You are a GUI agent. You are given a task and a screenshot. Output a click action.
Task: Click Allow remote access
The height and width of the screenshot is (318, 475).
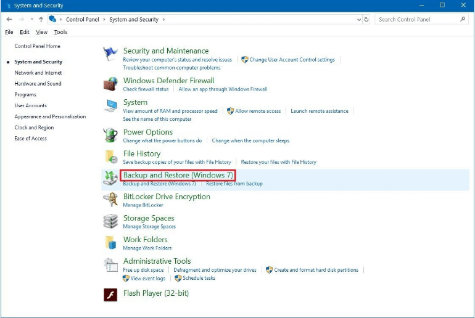(x=258, y=111)
